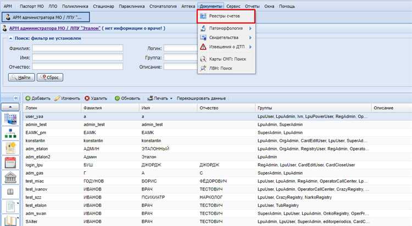Click the Извещения о ДТП warning icon
Viewport: 412px width, 226px height.
[203, 47]
